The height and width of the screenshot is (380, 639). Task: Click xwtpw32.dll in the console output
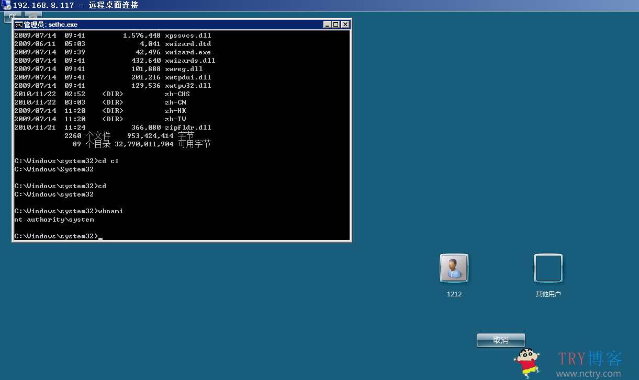pos(188,86)
